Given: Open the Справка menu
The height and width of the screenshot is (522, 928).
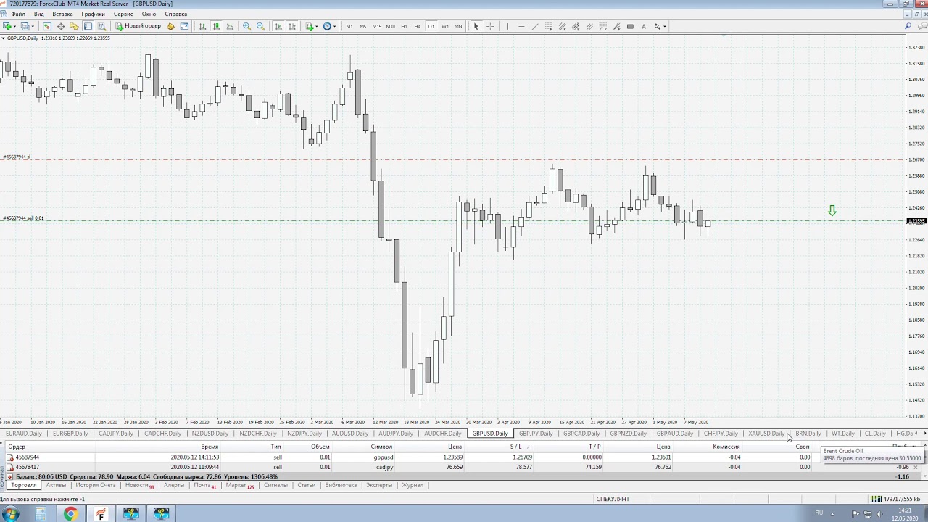Looking at the screenshot, I should click(175, 14).
